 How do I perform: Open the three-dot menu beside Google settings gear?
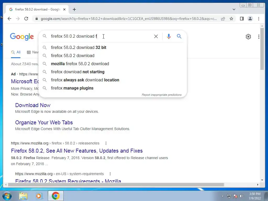pos(259,37)
